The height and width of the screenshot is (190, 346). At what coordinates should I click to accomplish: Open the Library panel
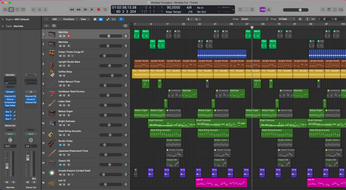[x=5, y=9]
